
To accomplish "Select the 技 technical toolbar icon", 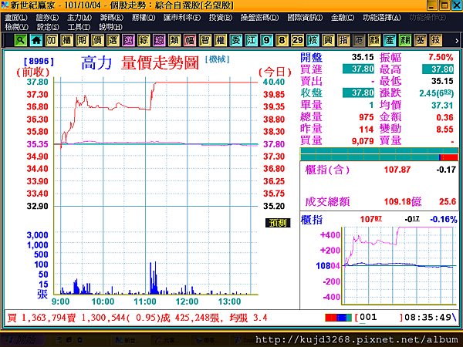I will (435, 40).
